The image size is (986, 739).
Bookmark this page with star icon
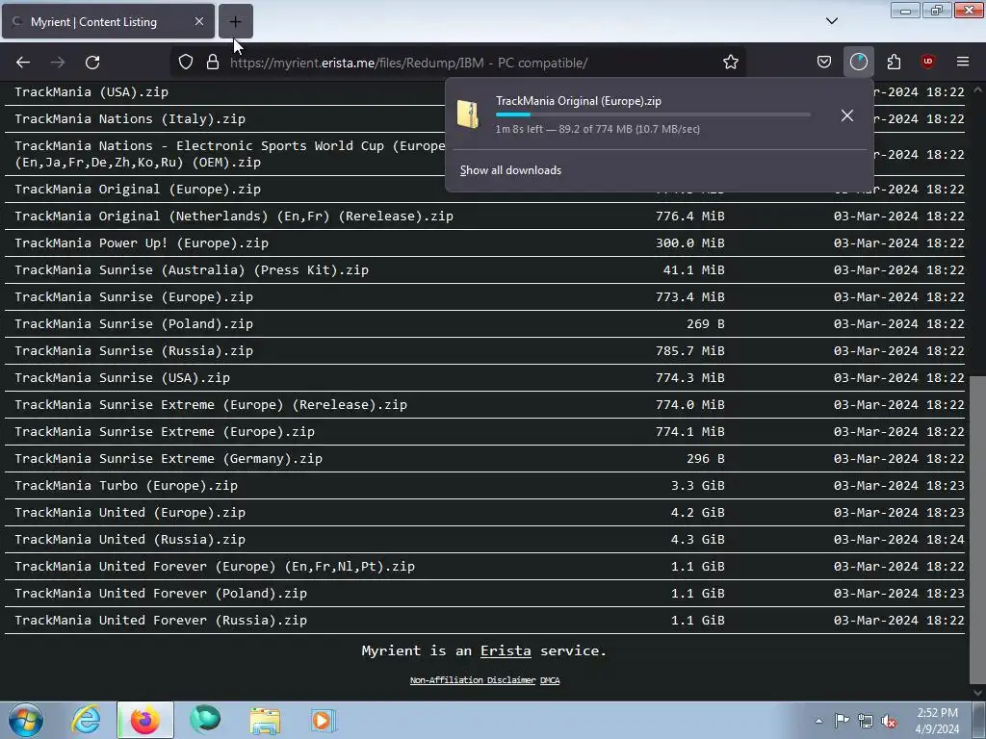point(730,63)
